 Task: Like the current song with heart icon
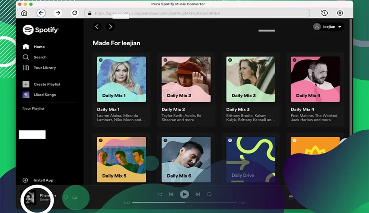[x=66, y=198]
